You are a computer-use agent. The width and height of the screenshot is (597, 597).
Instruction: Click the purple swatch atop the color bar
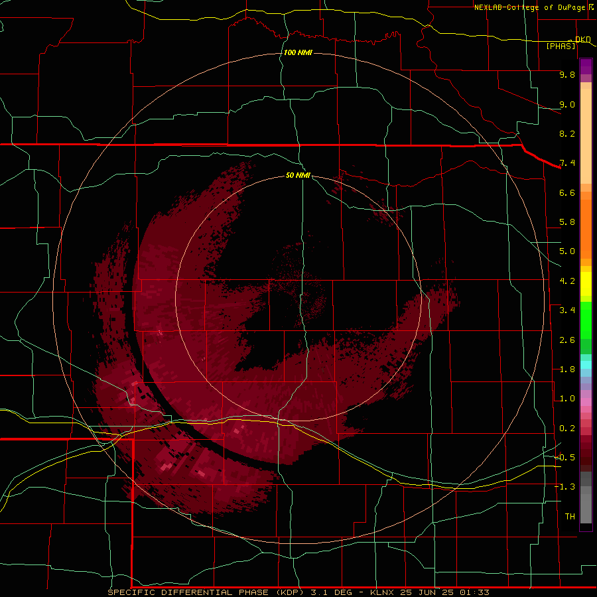pos(586,66)
